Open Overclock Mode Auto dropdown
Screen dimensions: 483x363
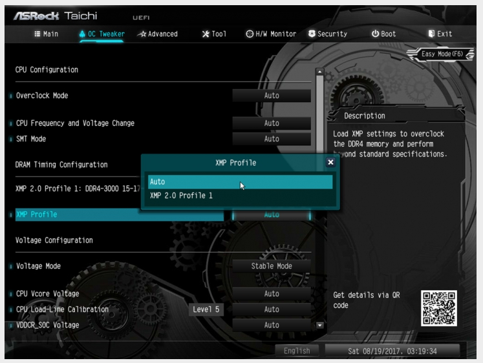tap(272, 96)
